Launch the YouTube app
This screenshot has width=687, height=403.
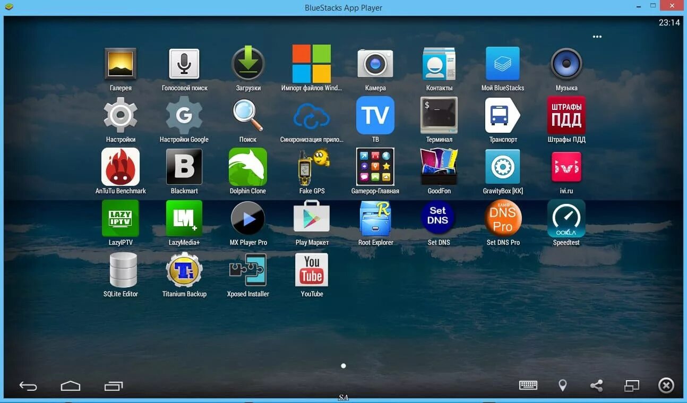tap(312, 270)
